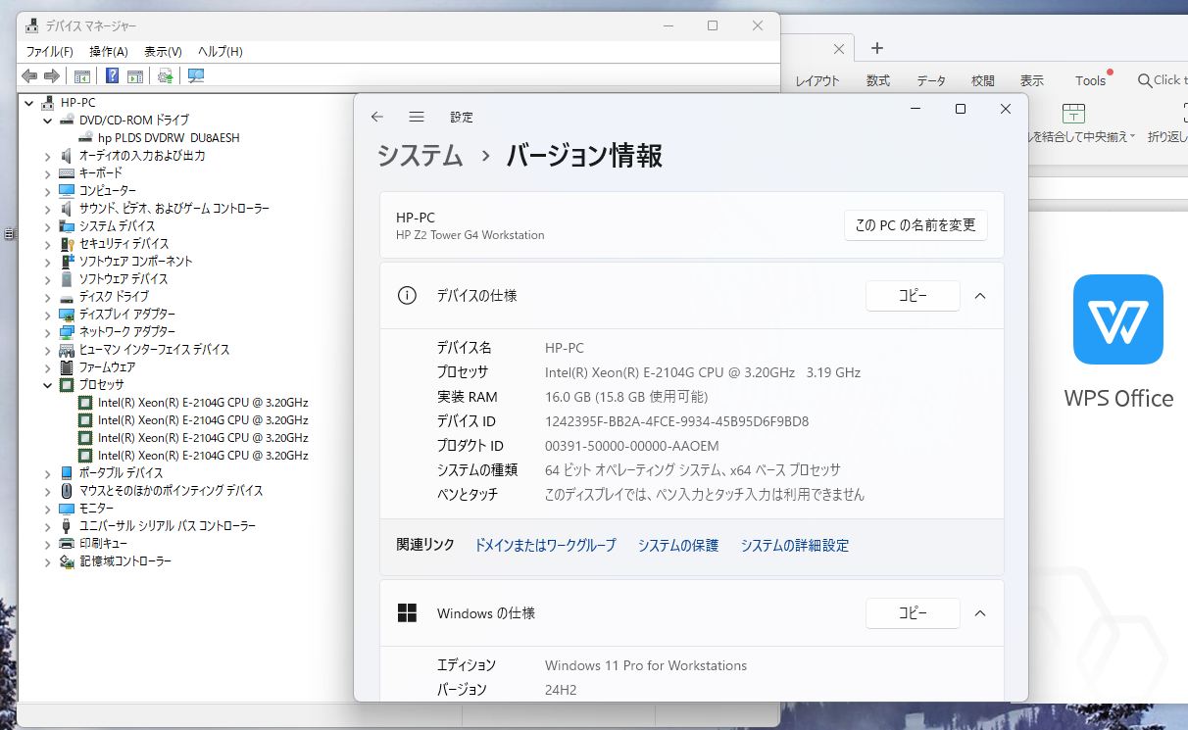Select the DVD/CD-ROM ドライブ category icon
The width and height of the screenshot is (1188, 730).
pos(67,120)
